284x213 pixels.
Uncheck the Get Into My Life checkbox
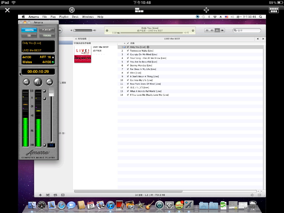pyautogui.click(x=128, y=80)
